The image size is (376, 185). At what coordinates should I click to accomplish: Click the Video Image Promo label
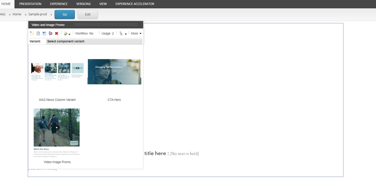click(57, 162)
